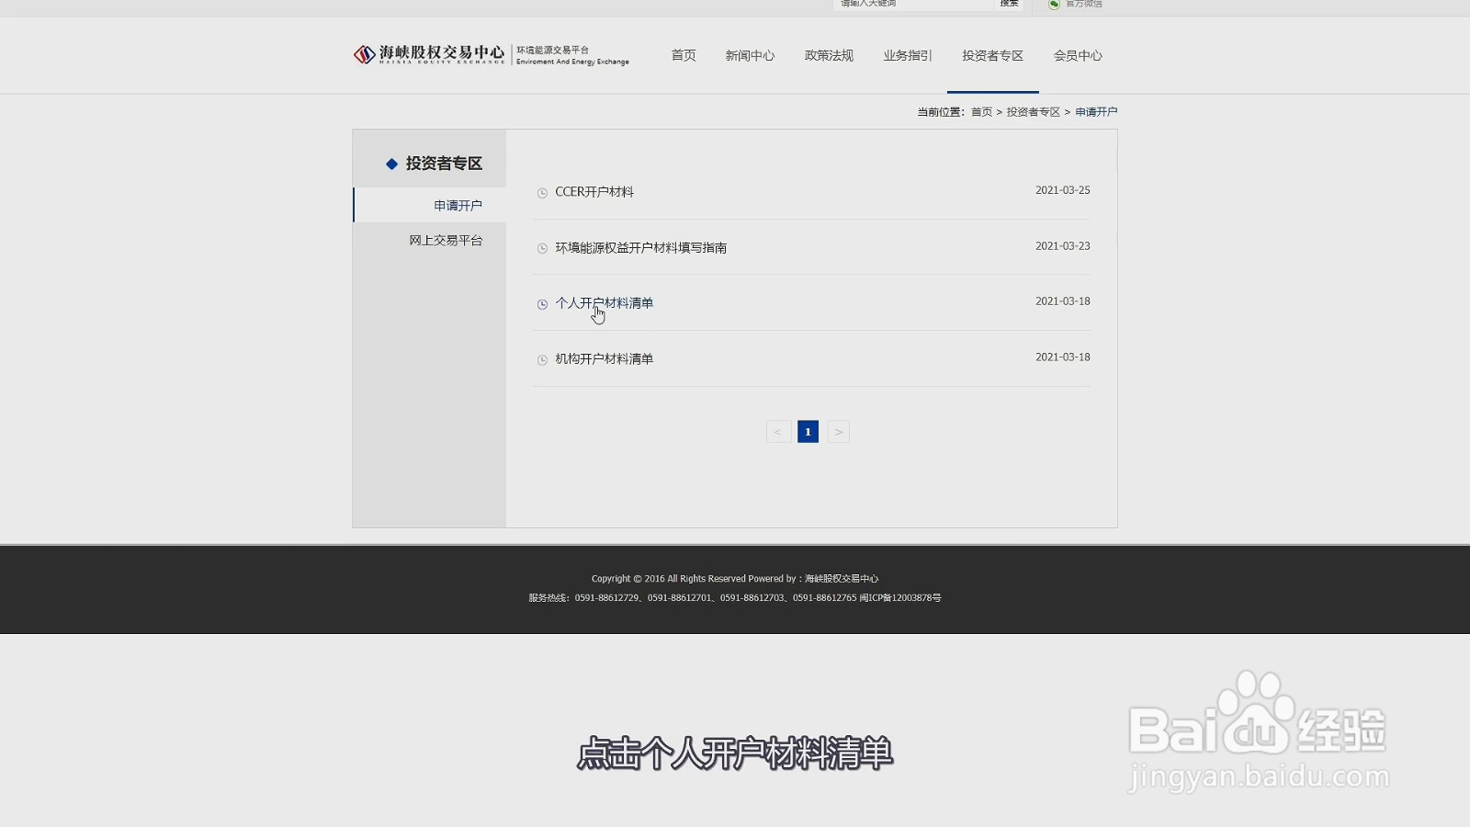Click the 官方微信 label at top
The image size is (1470, 827).
pos(1084,4)
